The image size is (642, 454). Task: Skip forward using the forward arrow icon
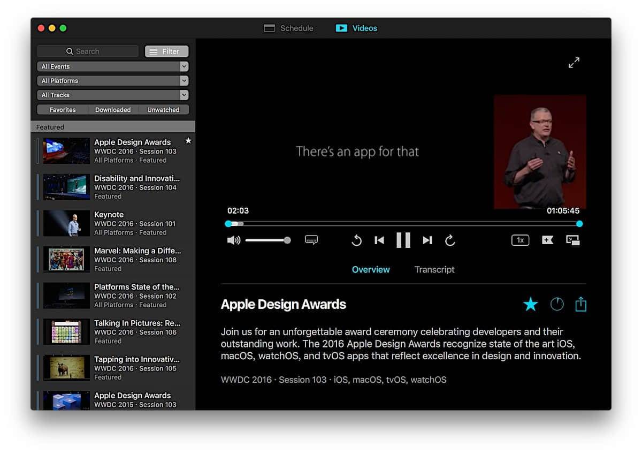pos(450,240)
